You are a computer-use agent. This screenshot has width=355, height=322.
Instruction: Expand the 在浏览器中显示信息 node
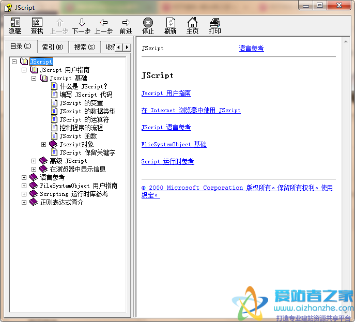point(34,169)
